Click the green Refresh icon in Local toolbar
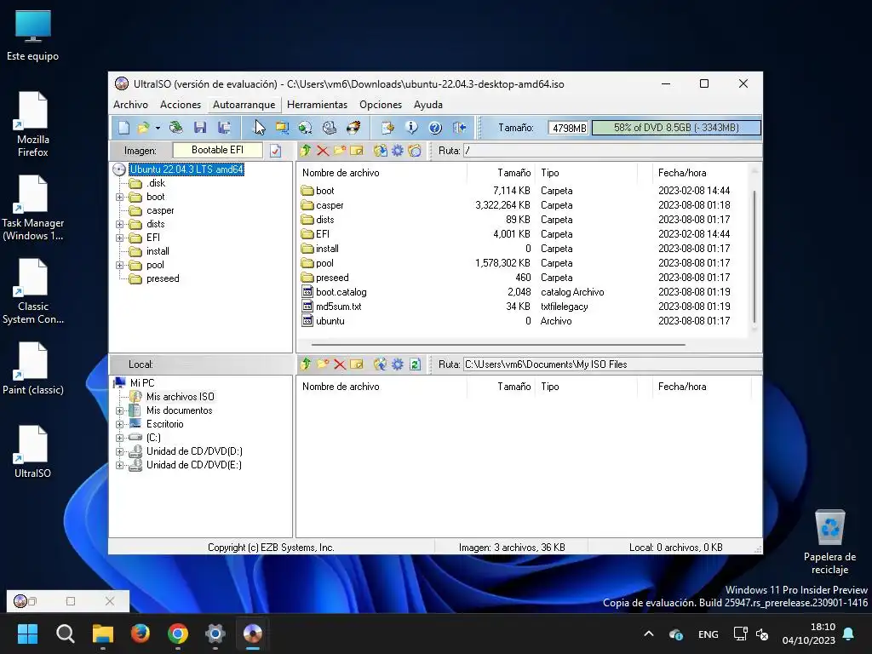Image resolution: width=872 pixels, height=654 pixels. pyautogui.click(x=415, y=364)
